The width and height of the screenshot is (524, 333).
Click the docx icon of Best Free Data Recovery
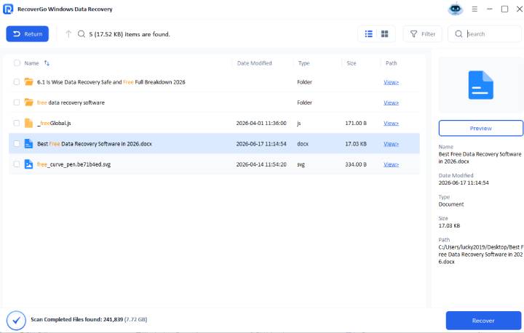pyautogui.click(x=28, y=144)
